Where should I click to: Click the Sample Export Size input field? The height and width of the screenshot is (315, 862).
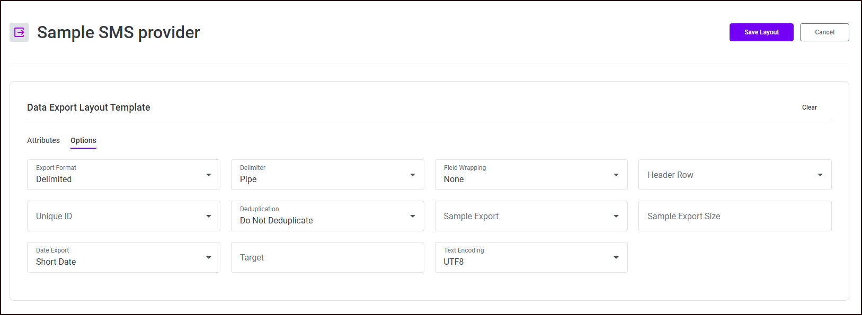[x=734, y=216]
